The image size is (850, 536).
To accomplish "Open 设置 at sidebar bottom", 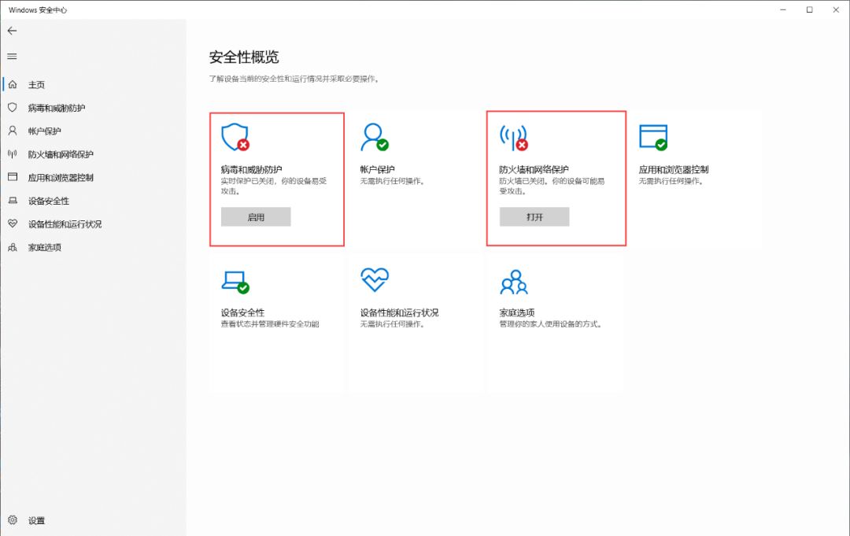I will (36, 520).
